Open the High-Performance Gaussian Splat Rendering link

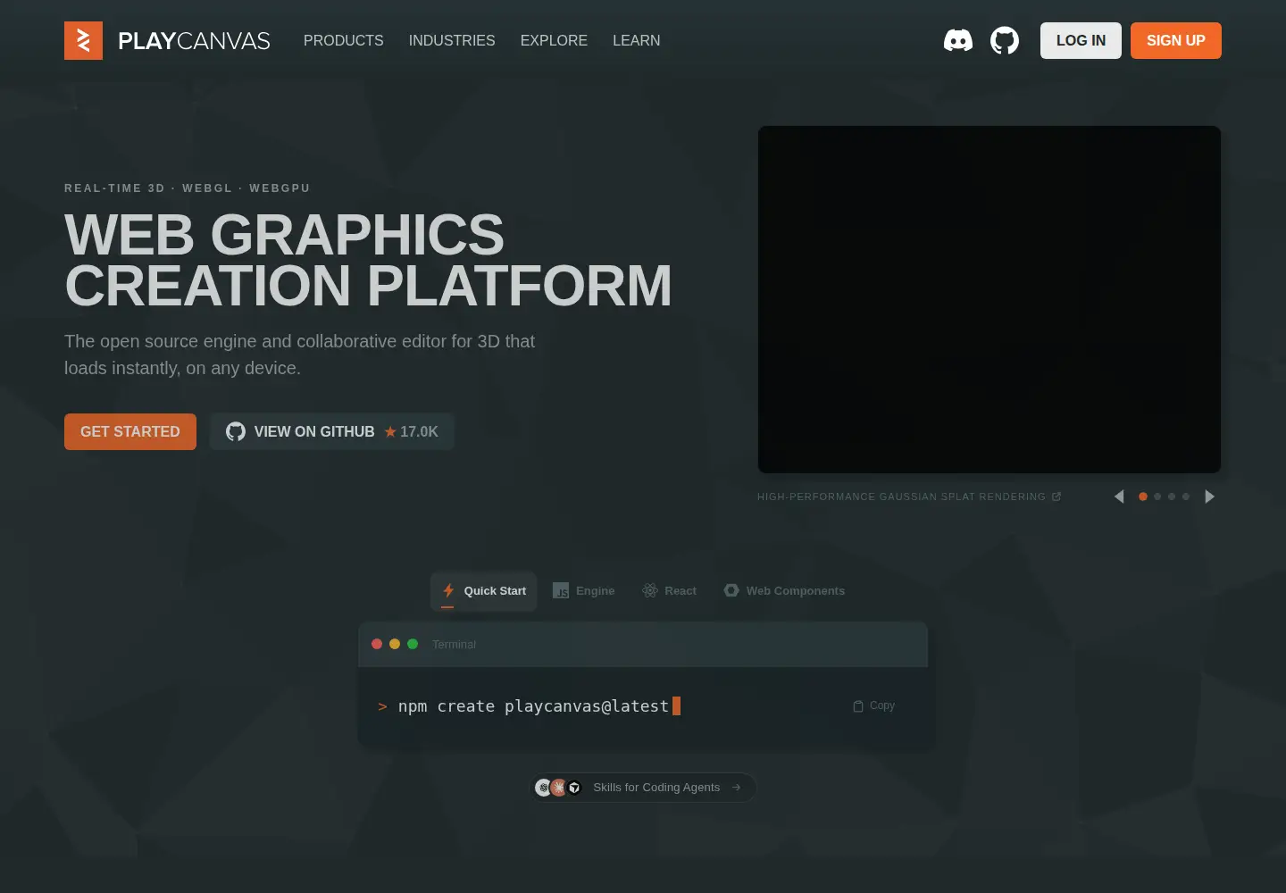[909, 497]
